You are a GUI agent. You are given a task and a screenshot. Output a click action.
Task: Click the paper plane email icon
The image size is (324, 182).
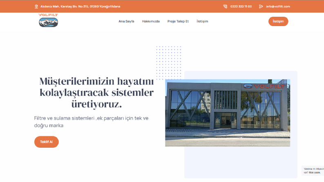click(x=261, y=7)
